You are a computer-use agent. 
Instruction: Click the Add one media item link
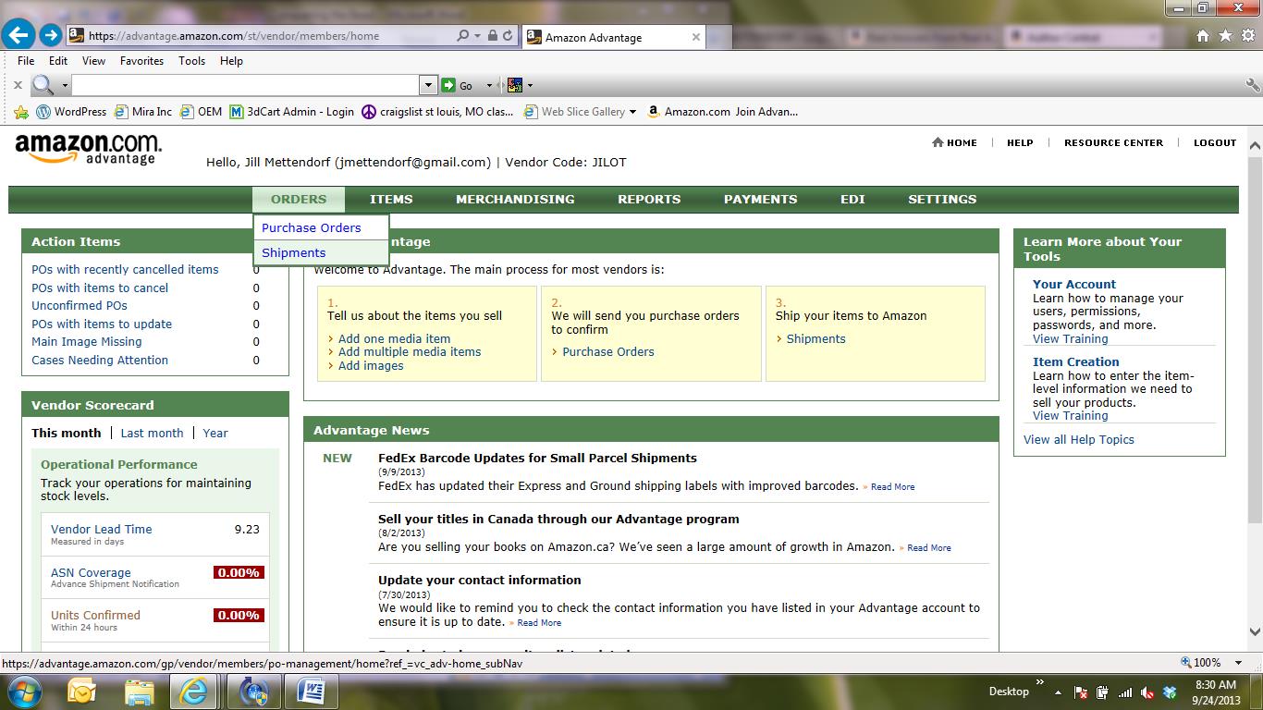point(394,338)
